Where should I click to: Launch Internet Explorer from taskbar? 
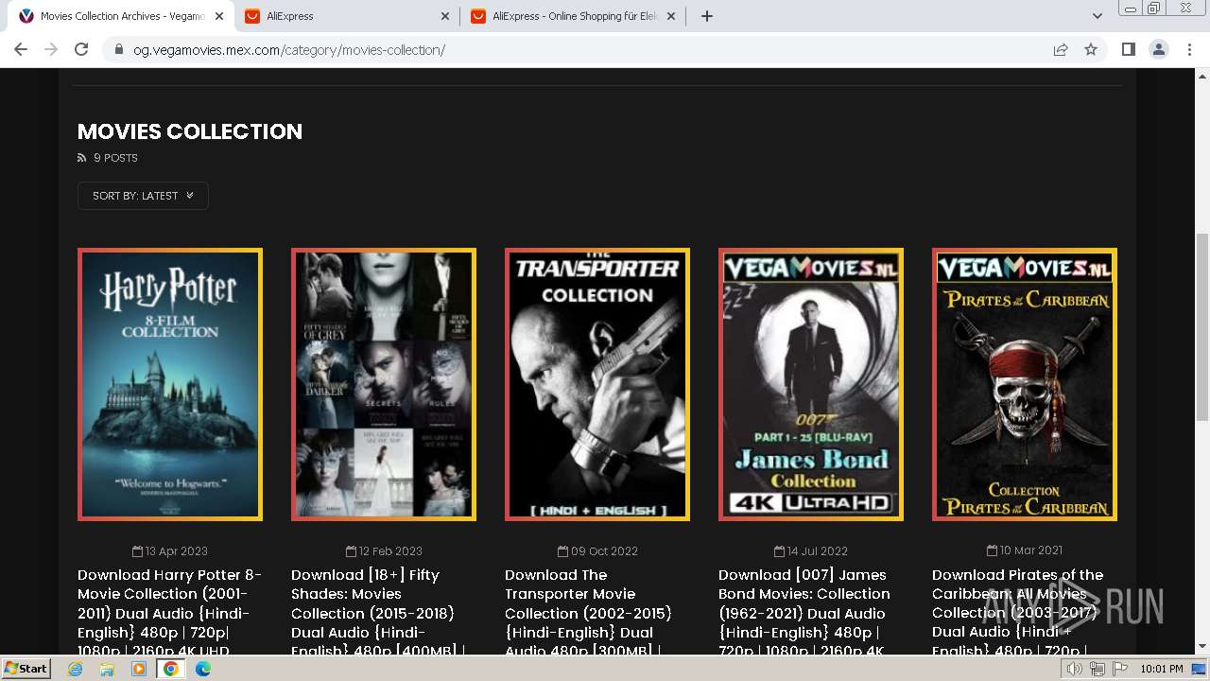click(x=76, y=669)
